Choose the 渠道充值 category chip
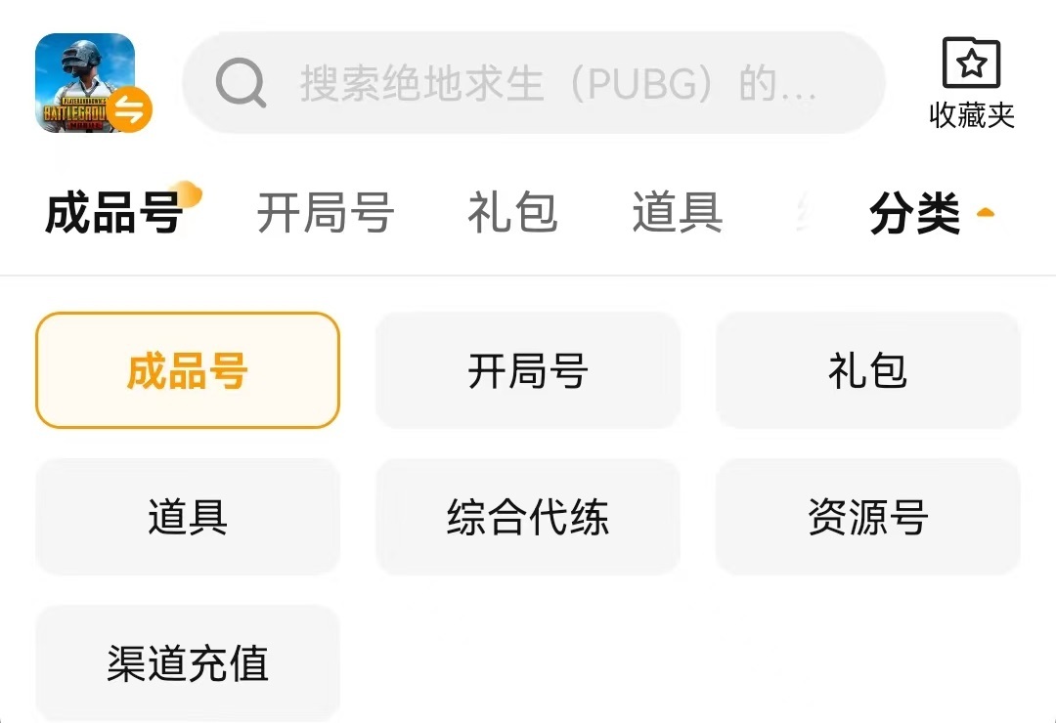The image size is (1056, 723). coord(188,663)
